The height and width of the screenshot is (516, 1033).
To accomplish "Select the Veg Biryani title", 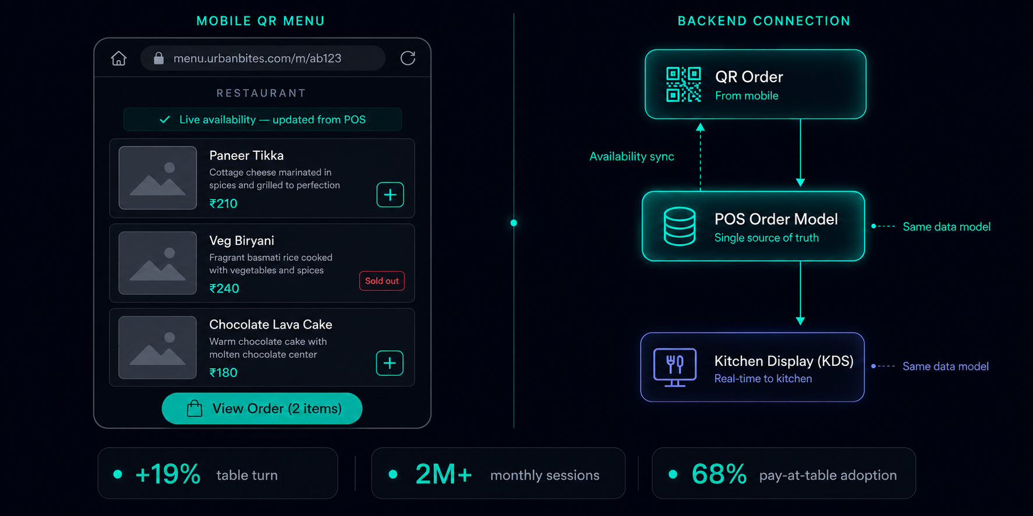I will click(242, 240).
